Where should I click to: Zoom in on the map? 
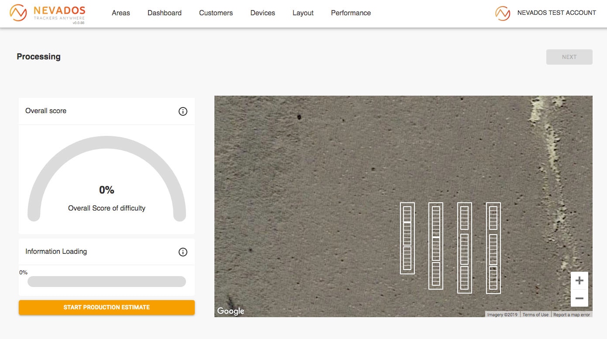pyautogui.click(x=579, y=280)
